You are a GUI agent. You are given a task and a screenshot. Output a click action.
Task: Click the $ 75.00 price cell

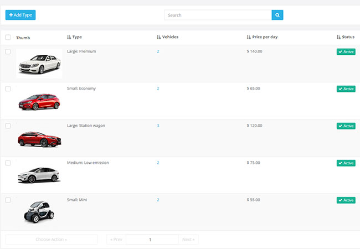(x=254, y=163)
